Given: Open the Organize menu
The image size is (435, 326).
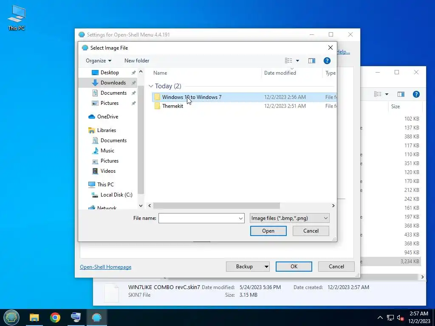Looking at the screenshot, I should (99, 61).
